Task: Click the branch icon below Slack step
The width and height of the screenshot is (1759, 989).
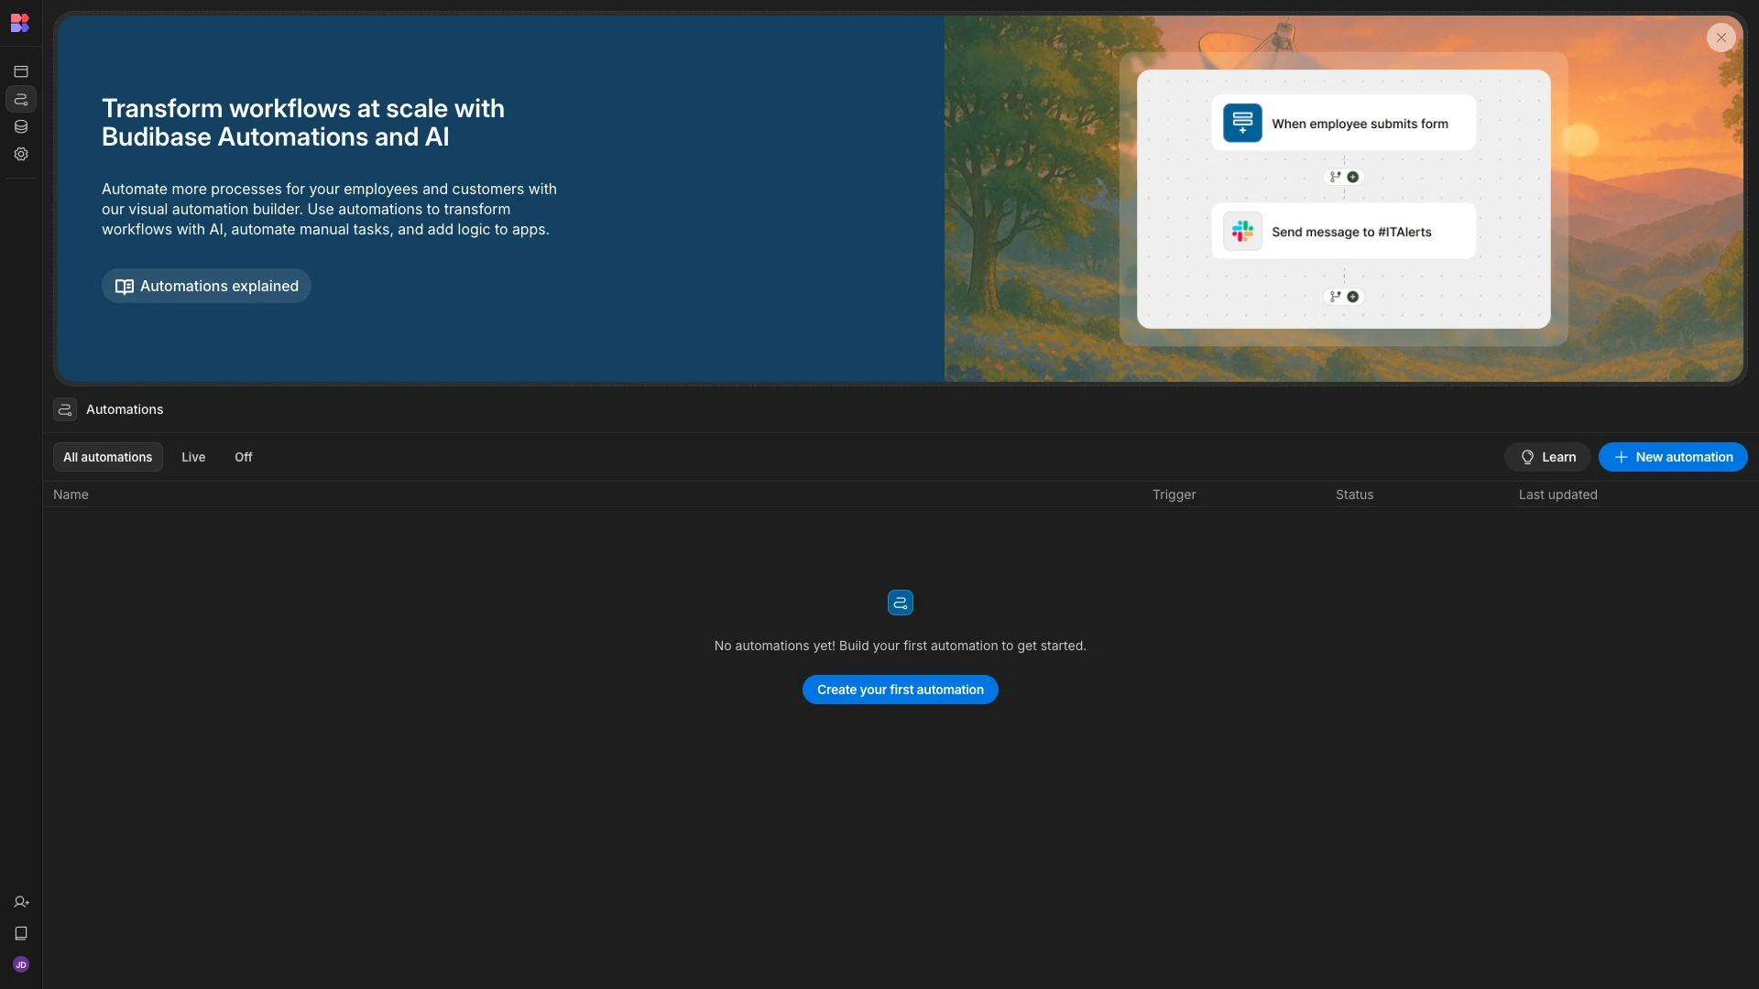Action: pos(1335,297)
